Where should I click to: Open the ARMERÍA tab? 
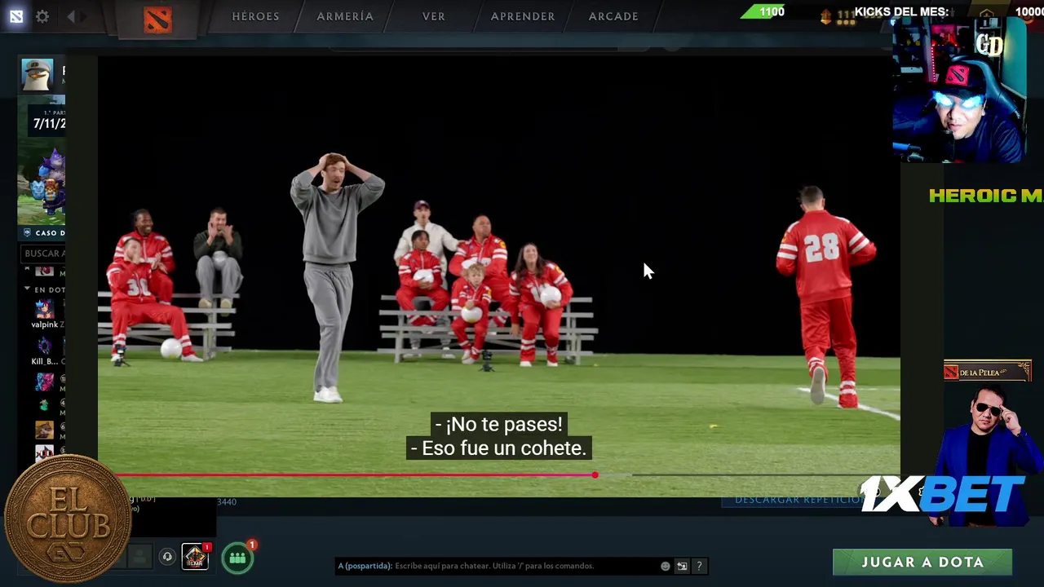pyautogui.click(x=345, y=16)
